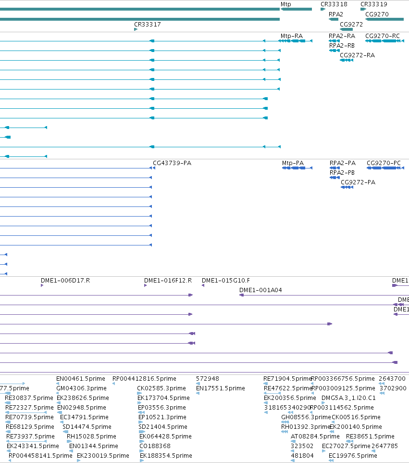Click EST GH08556.3prime
The width and height of the screenshot is (409, 463).
tap(306, 417)
